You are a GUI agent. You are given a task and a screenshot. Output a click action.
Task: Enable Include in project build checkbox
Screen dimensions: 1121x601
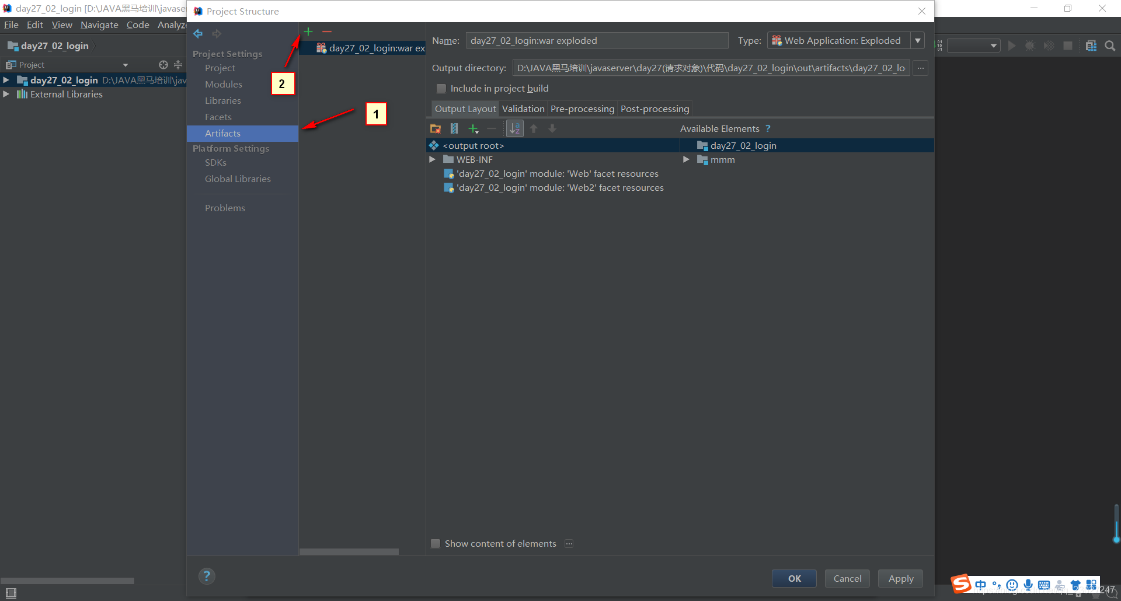tap(441, 89)
